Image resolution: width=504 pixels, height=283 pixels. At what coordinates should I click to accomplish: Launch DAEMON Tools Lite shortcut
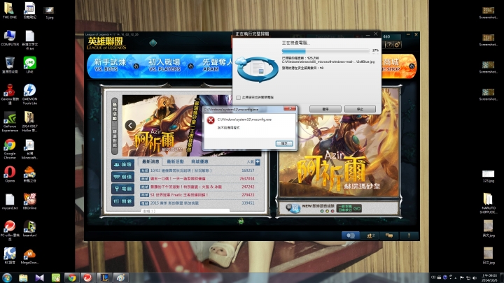point(29,94)
